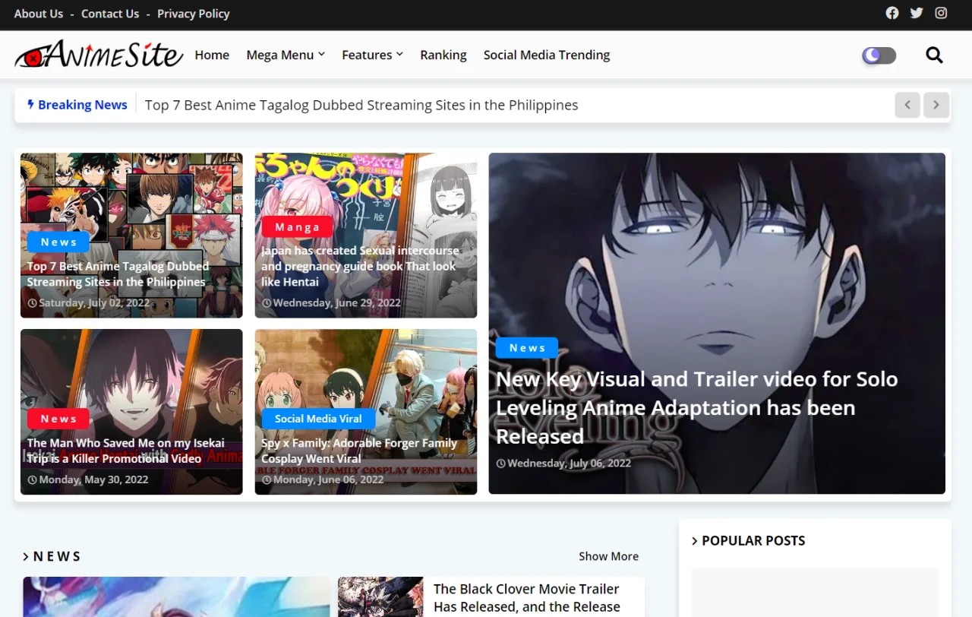Click the Manga category tag
972x617 pixels.
click(x=297, y=226)
